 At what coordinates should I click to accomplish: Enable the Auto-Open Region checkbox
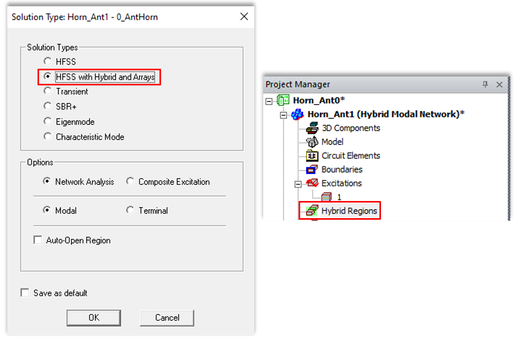click(38, 241)
